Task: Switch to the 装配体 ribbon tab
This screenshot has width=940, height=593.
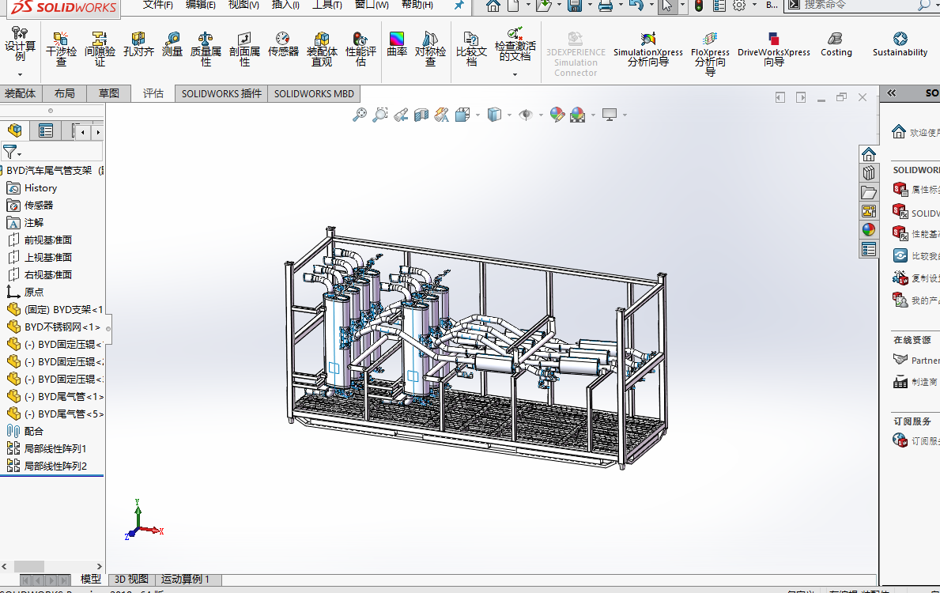Action: pos(20,93)
